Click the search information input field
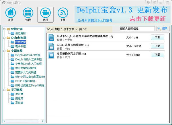The width and height of the screenshot is (172, 125). pos(137,29)
